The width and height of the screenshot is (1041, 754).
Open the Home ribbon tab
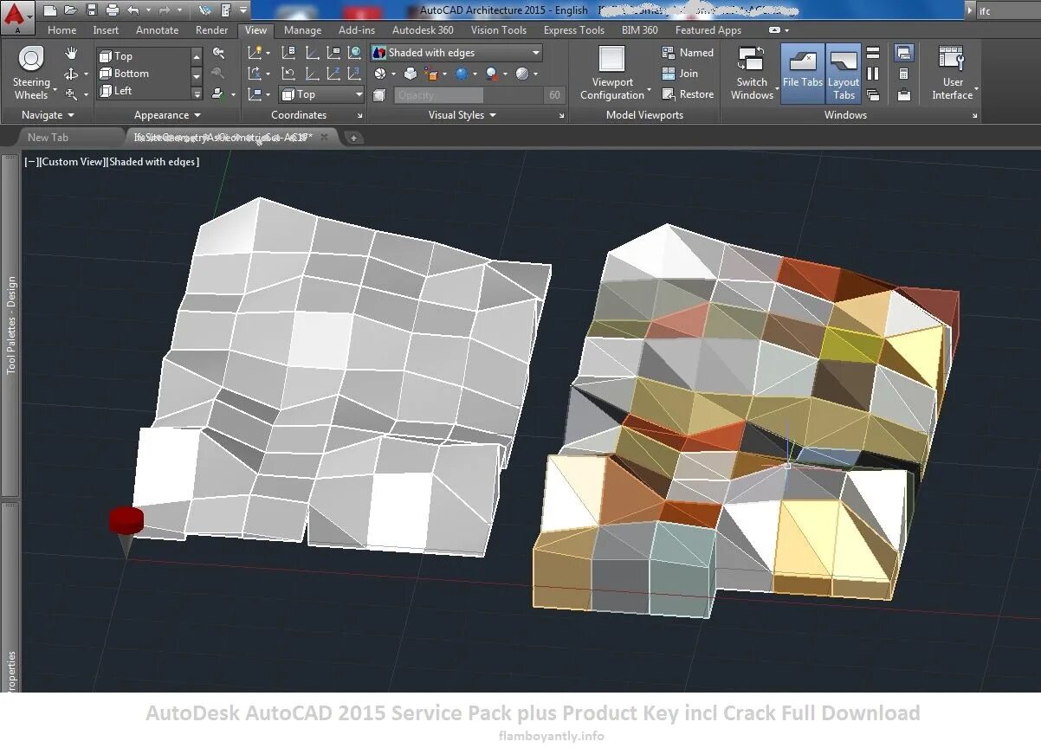point(62,30)
